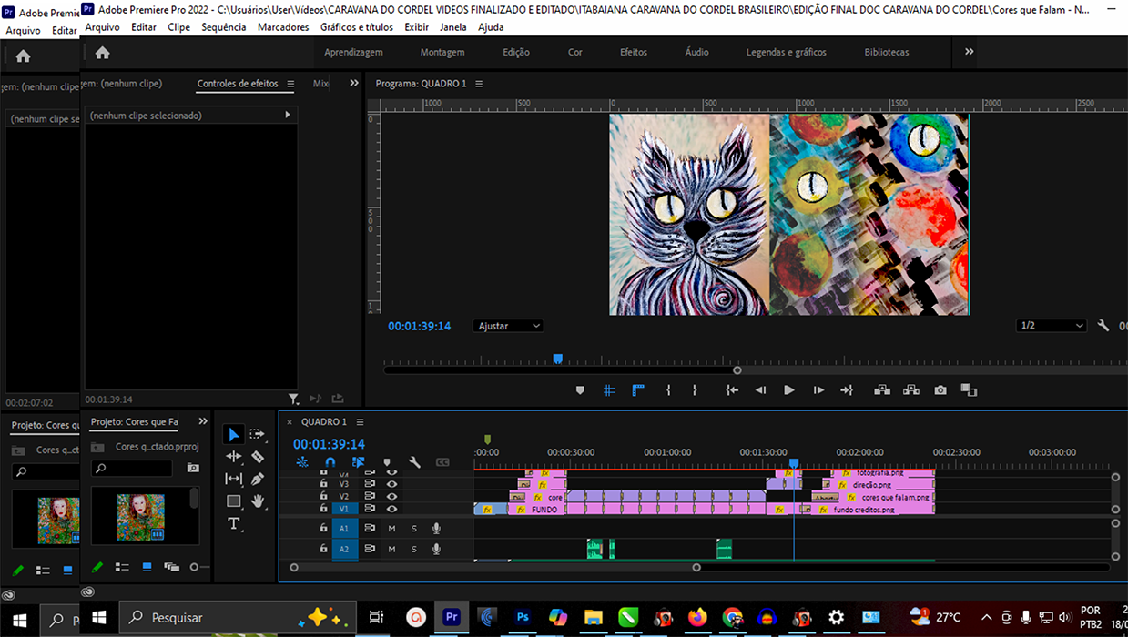
Task: Enable voice-over record on track A1
Action: [436, 528]
